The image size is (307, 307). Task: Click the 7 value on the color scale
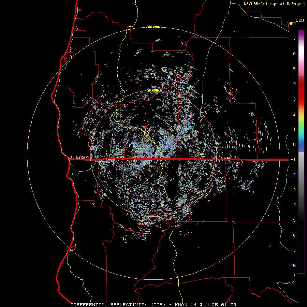point(294,38)
